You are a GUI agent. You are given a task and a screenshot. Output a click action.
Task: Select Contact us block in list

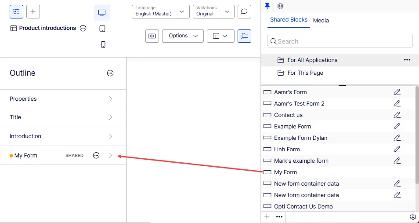(x=288, y=115)
